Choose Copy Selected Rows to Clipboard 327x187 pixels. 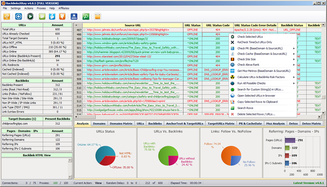[x=257, y=102]
